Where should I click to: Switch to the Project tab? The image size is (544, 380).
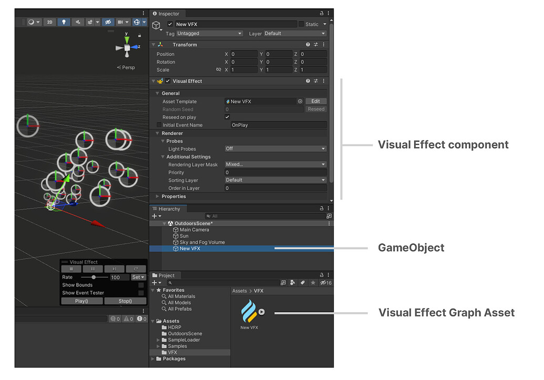[164, 275]
